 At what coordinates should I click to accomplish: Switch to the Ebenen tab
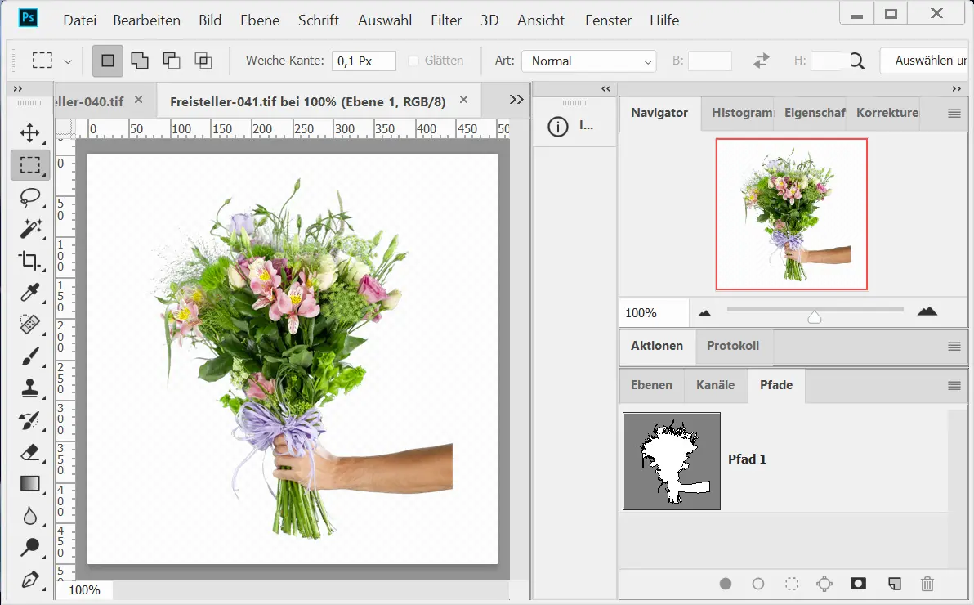point(651,385)
